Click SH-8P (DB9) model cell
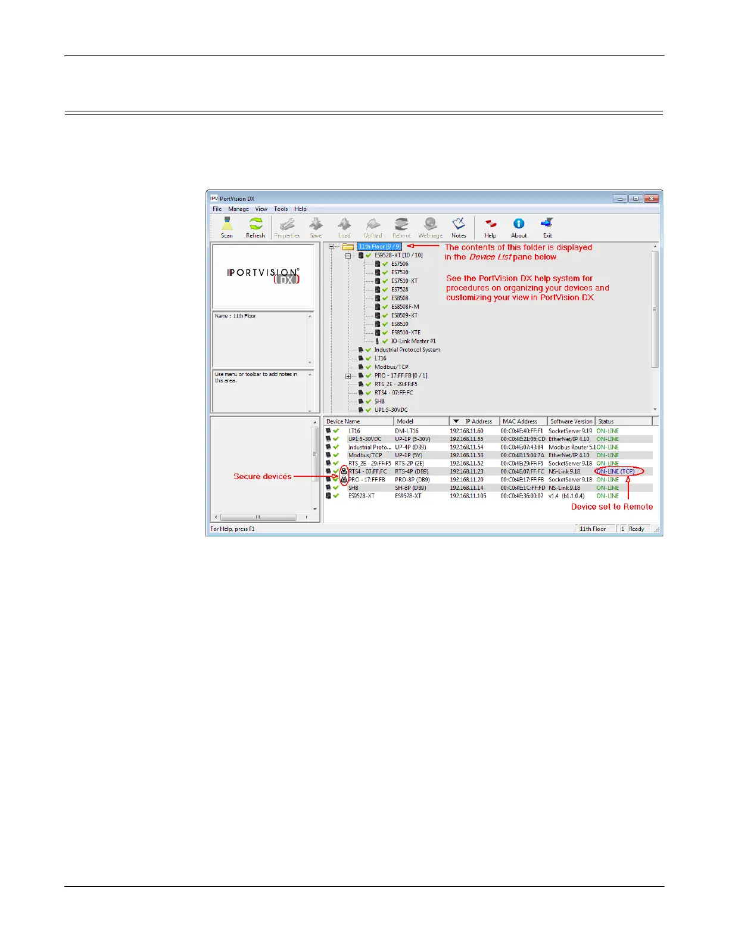The height and width of the screenshot is (944, 729). [410, 487]
